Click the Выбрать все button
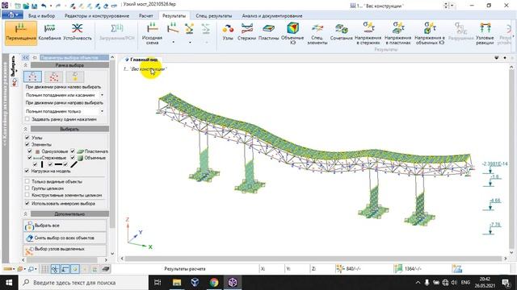Image resolution: width=517 pixels, height=290 pixels. click(x=65, y=226)
